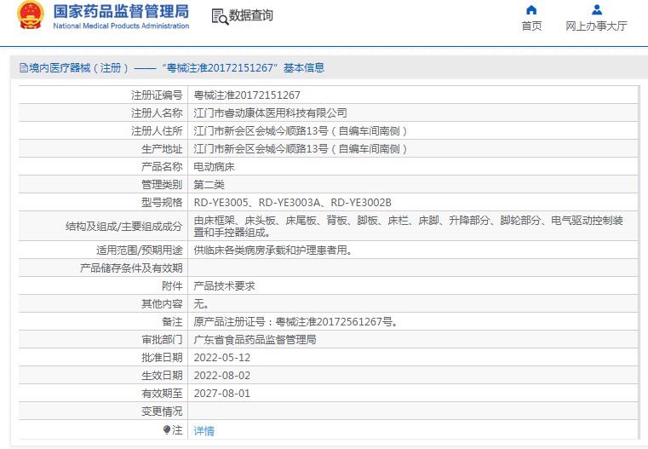Viewport: 648px width, 449px height.
Task: Open the 详情 link
Action: (204, 431)
